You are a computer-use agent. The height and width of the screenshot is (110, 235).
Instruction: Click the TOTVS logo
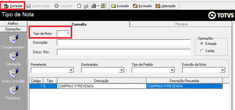click(221, 15)
